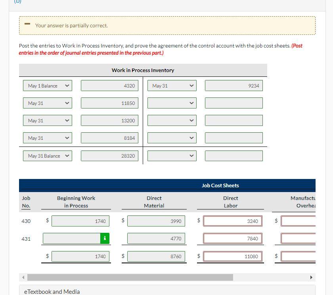
Task: Click the 4320 debit amount field
Action: [109, 86]
